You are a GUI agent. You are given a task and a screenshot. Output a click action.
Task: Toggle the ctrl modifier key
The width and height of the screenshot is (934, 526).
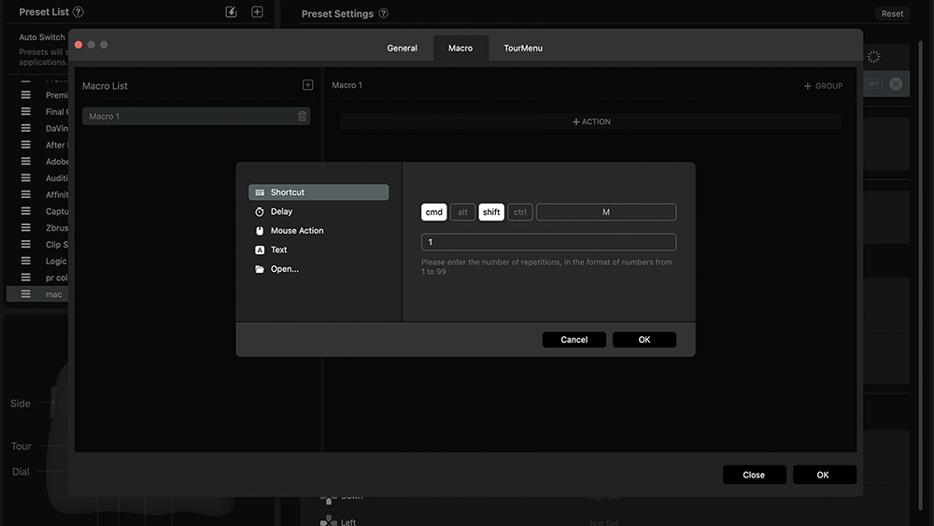coord(520,212)
